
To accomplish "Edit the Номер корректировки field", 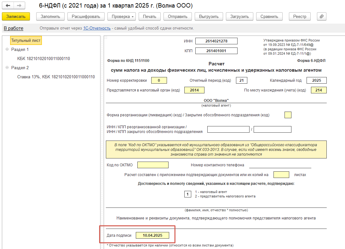I will [x=159, y=80].
